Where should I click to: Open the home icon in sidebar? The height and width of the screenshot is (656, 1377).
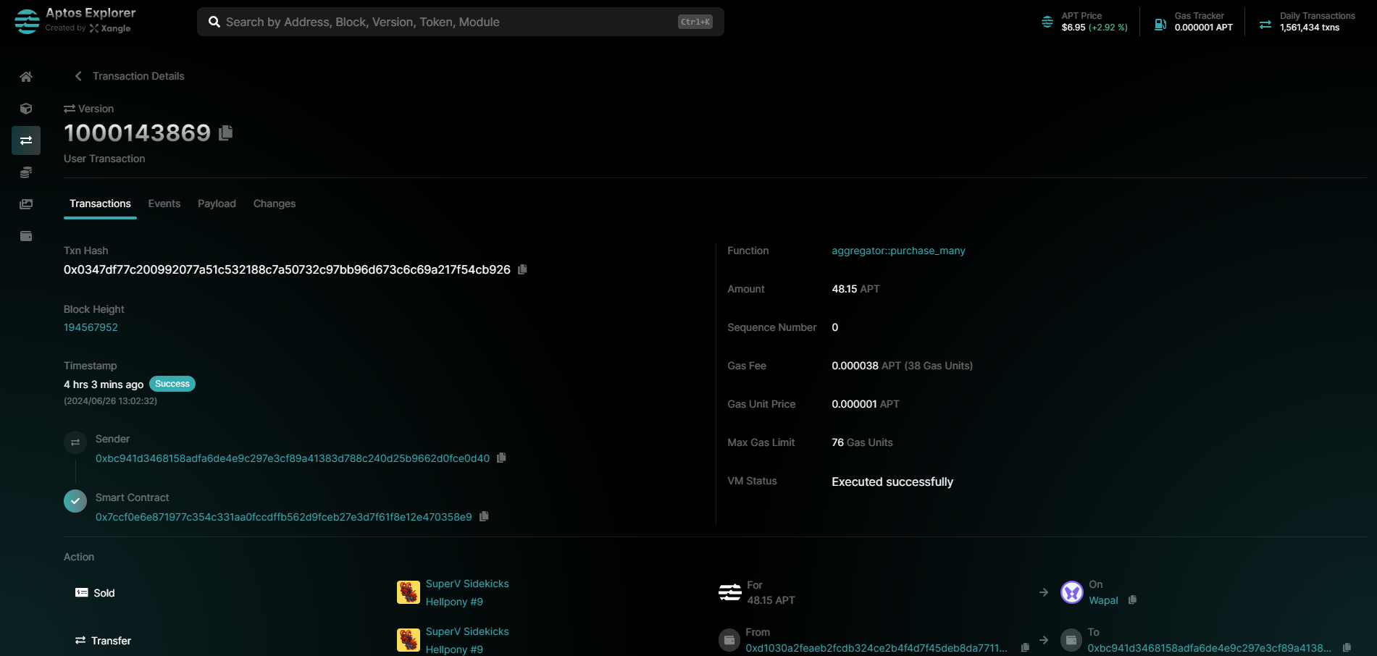coord(26,77)
